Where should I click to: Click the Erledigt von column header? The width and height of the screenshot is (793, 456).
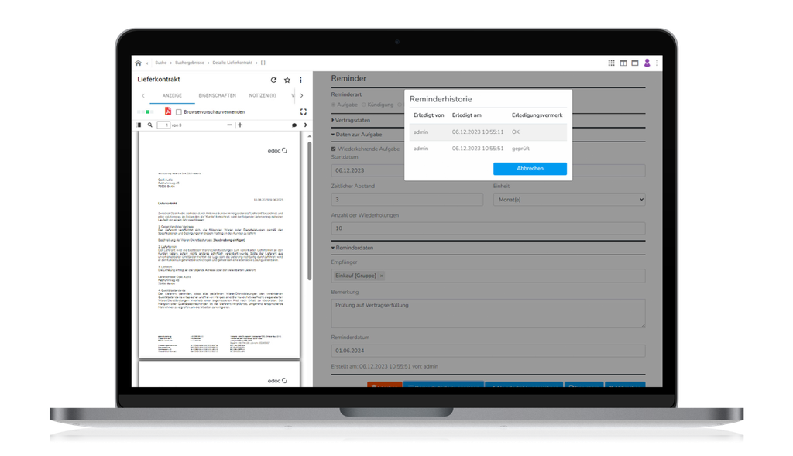coord(428,115)
